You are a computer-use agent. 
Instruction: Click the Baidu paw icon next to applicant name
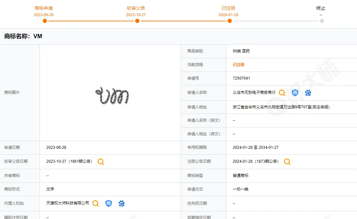click(308, 93)
